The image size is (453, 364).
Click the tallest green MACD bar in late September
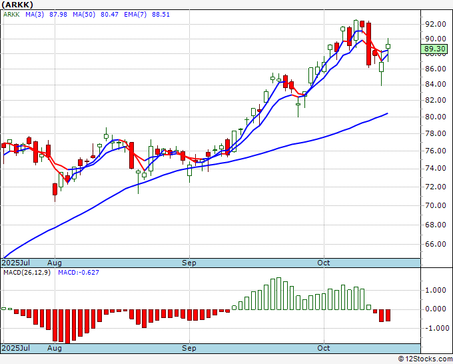point(278,293)
